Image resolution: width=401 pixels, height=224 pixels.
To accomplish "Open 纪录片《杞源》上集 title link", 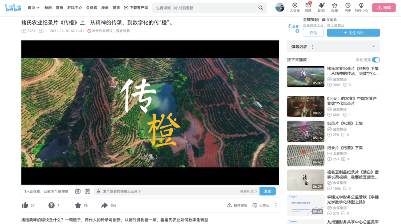I will click(x=345, y=124).
